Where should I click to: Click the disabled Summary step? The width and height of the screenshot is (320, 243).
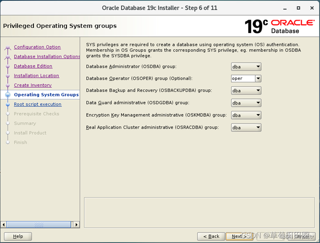[25, 123]
